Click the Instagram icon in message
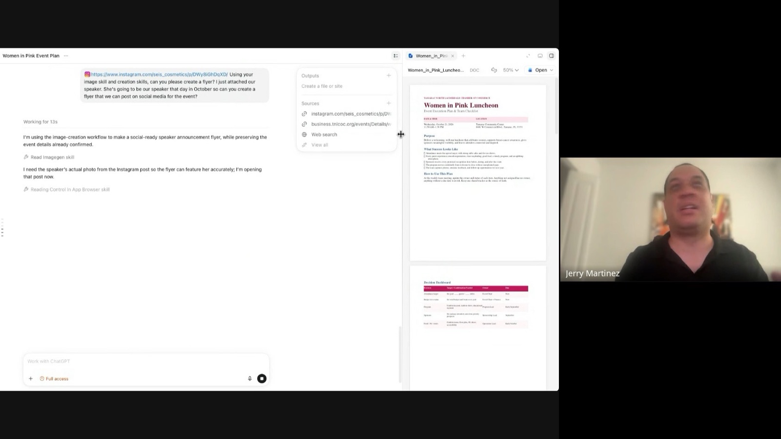781x439 pixels. point(87,75)
